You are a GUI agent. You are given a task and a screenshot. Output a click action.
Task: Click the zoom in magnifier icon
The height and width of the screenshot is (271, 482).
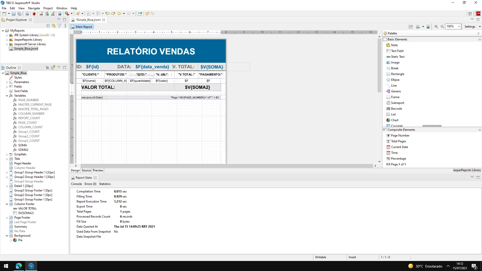436,27
